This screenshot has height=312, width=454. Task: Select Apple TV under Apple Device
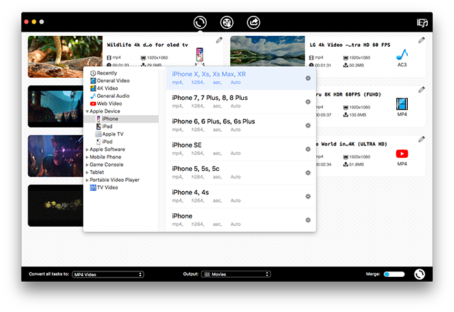point(110,134)
